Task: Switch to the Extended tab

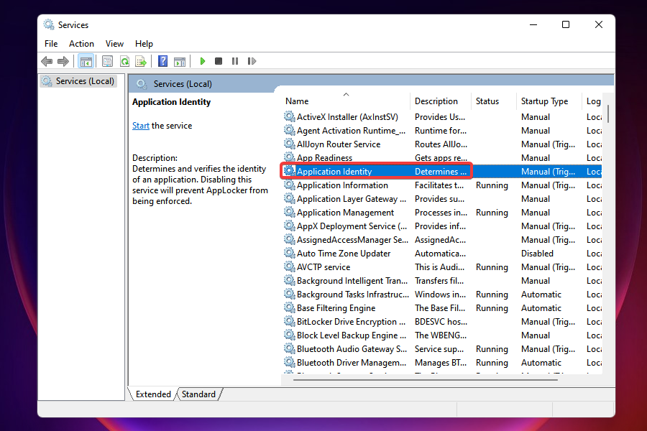Action: (x=153, y=394)
